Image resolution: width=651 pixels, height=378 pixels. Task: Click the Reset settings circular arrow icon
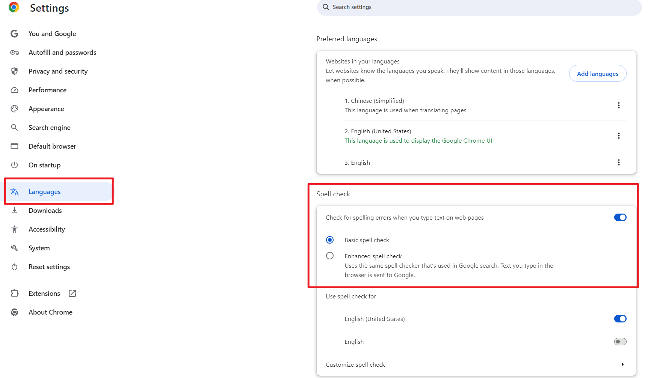point(14,267)
